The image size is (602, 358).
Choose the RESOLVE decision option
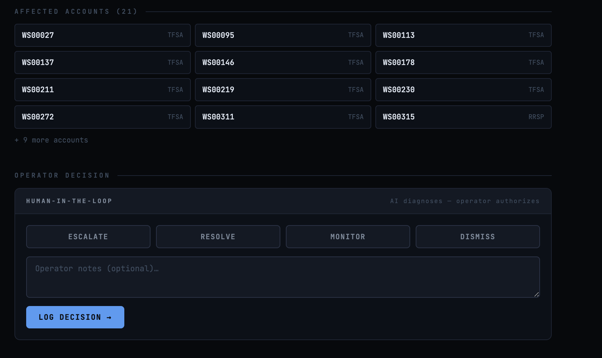click(218, 236)
